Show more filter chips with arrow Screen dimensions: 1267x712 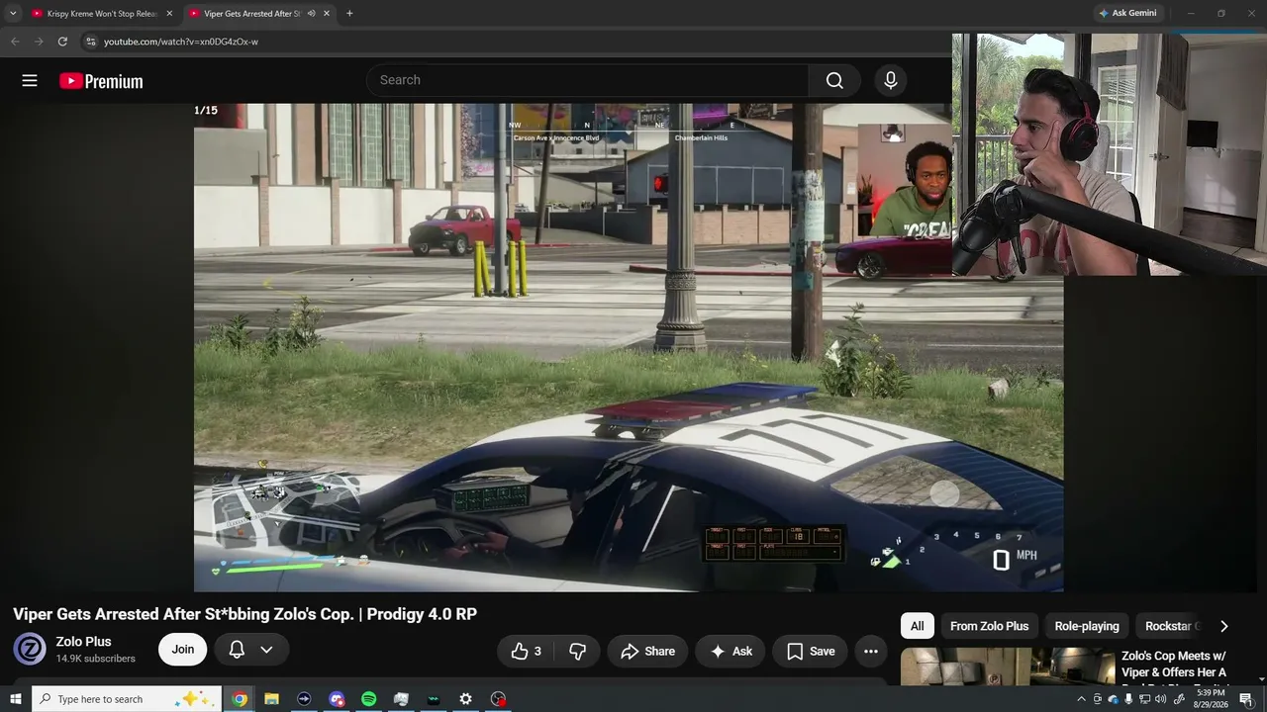[x=1223, y=626]
